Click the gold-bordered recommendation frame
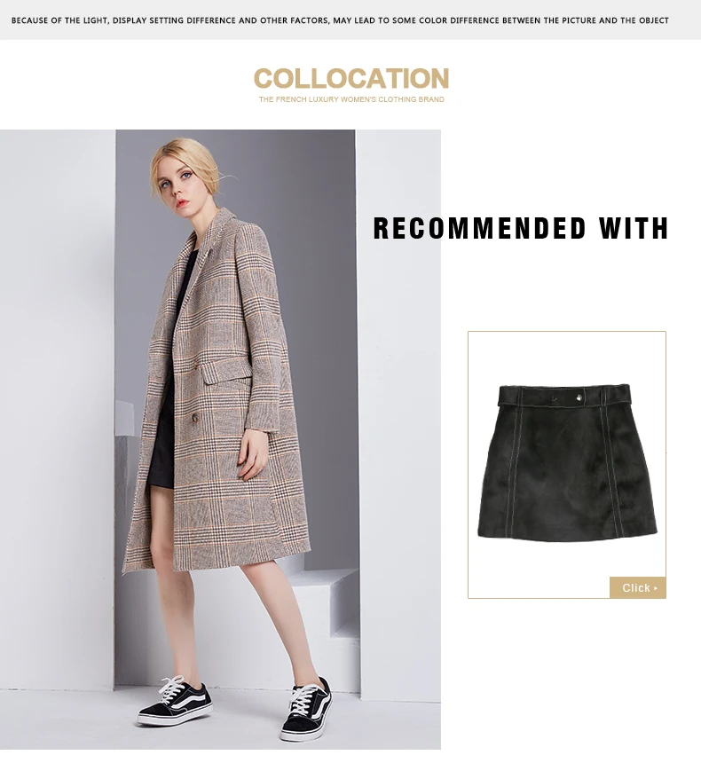 (567, 465)
